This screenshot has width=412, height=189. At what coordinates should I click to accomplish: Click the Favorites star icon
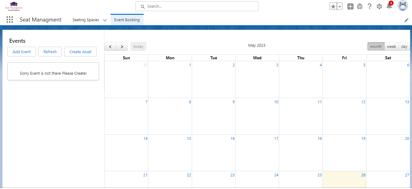pyautogui.click(x=333, y=6)
